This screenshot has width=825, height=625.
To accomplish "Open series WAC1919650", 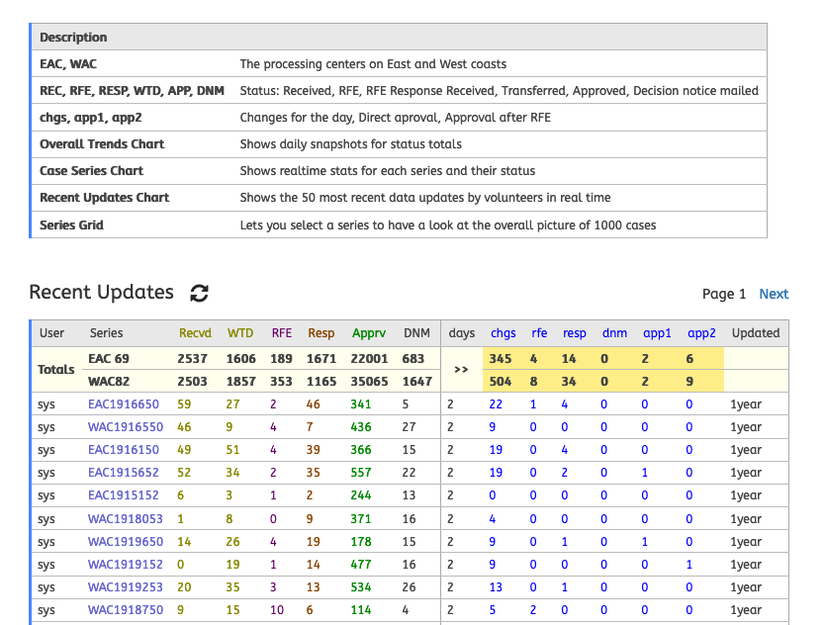I will tap(125, 542).
